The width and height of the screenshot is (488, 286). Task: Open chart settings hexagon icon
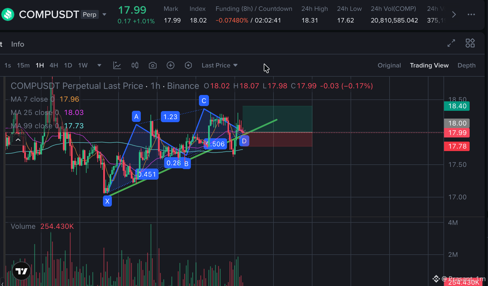[188, 66]
